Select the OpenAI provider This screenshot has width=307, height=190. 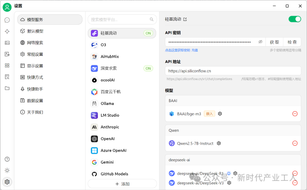122,139
